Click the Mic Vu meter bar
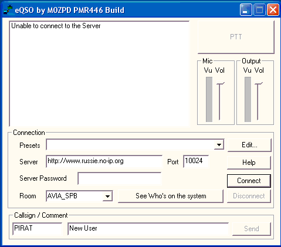 pos(209,99)
